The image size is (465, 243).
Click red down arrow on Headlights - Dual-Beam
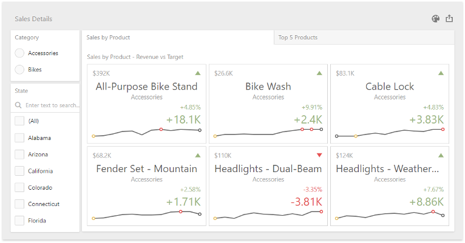pyautogui.click(x=319, y=155)
